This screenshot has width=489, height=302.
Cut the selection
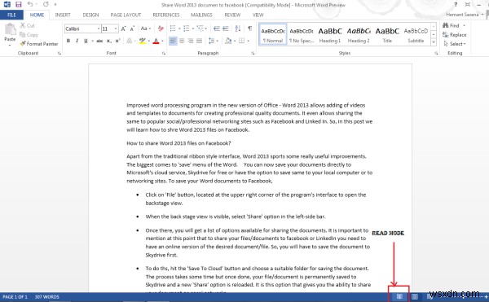[27, 25]
